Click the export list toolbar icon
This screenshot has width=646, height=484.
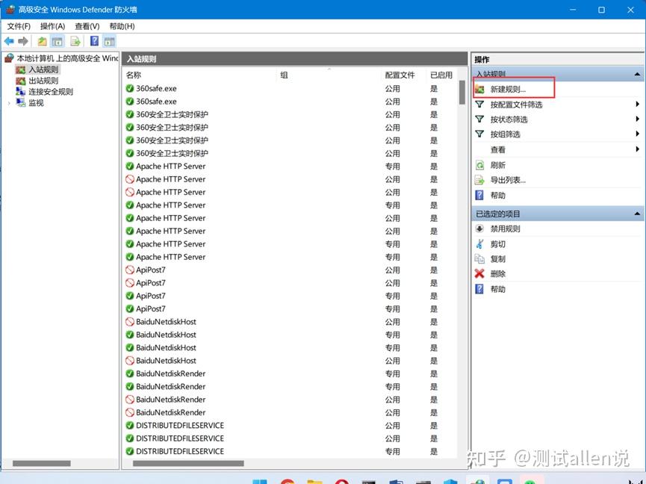pos(75,41)
